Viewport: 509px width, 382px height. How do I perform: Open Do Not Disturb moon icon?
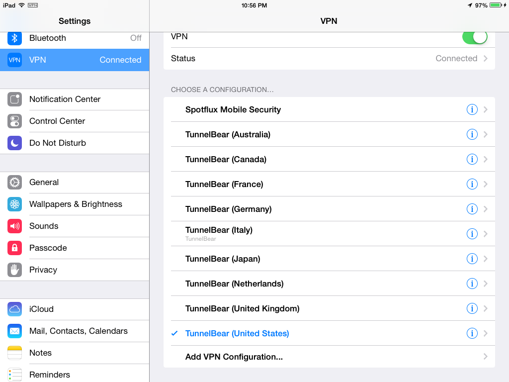click(14, 143)
